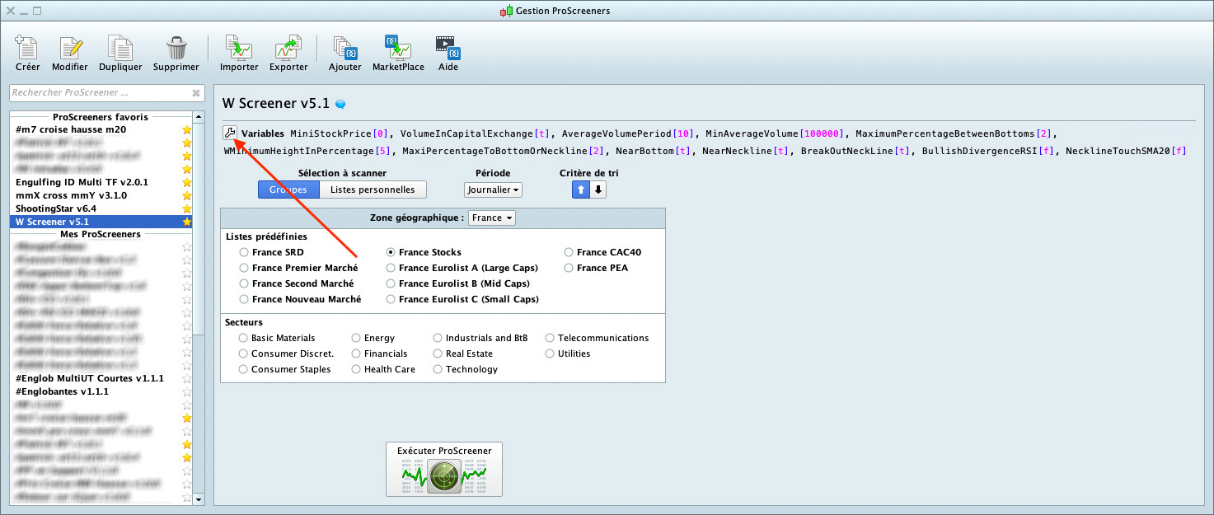Run the screener with Exécuter ProScreener
Image resolution: width=1214 pixels, height=515 pixels.
coord(444,470)
